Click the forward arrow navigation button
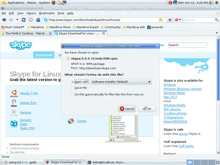The image size is (220, 165). 11,20
